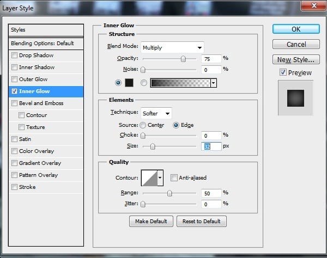Uncheck the Preview checkbox
Image resolution: width=327 pixels, height=258 pixels.
tap(282, 72)
